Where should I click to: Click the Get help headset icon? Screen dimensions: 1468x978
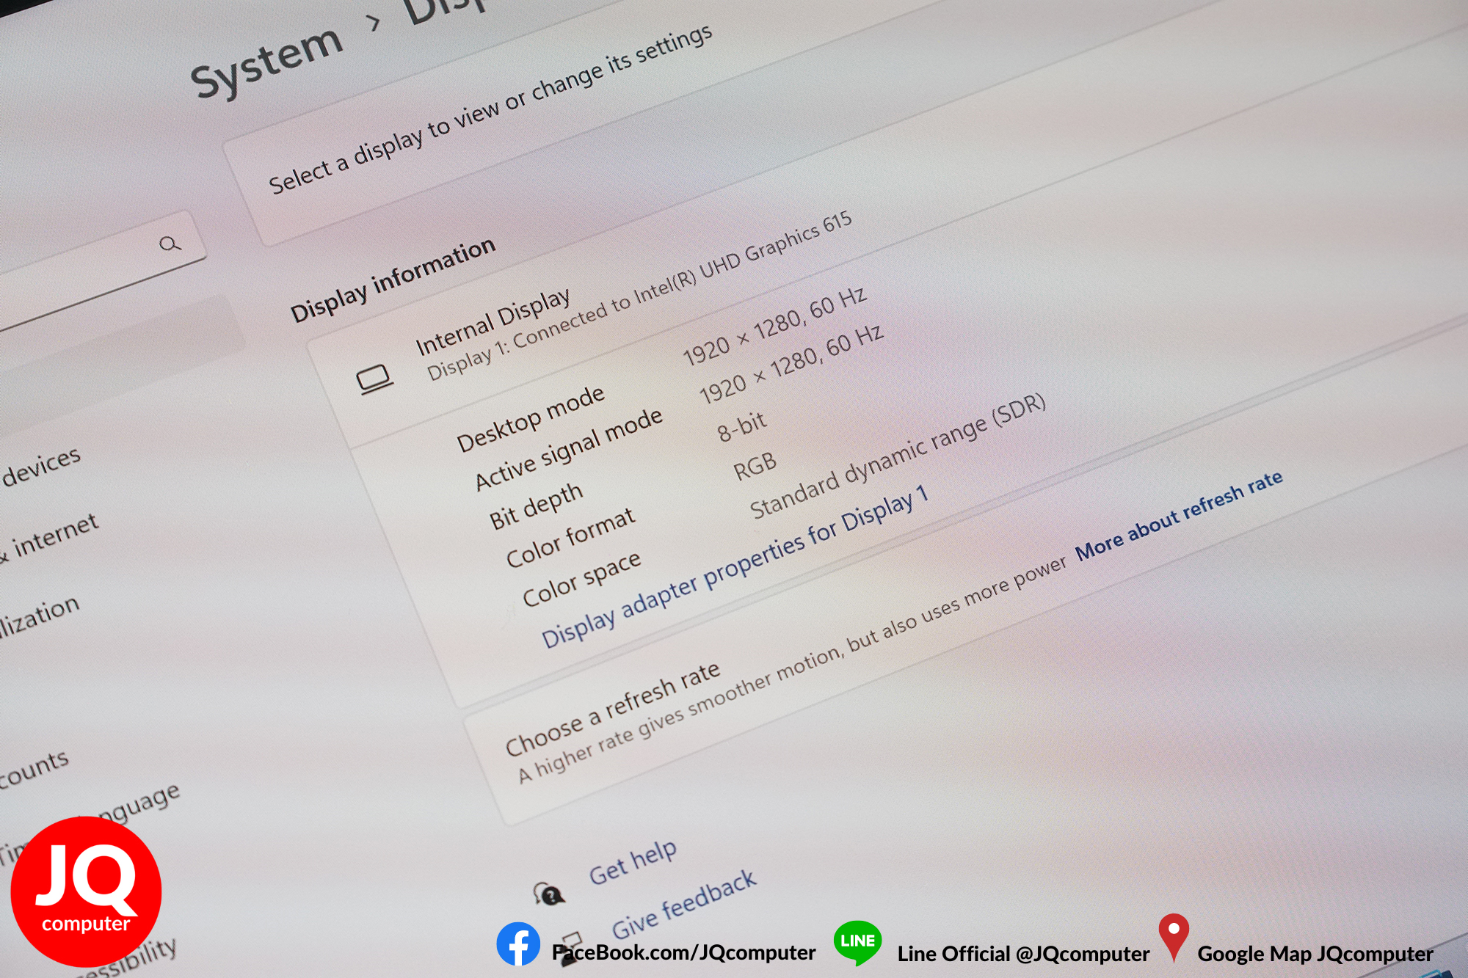click(x=548, y=894)
